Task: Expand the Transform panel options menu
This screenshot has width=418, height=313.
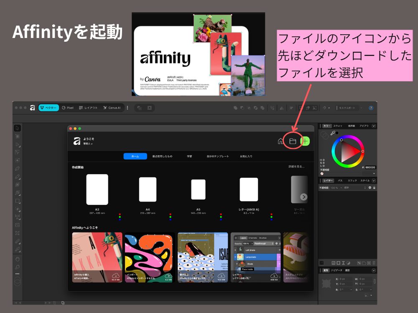Action: 374,270
